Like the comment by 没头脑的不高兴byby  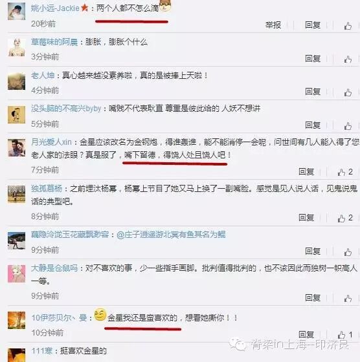click(348, 126)
